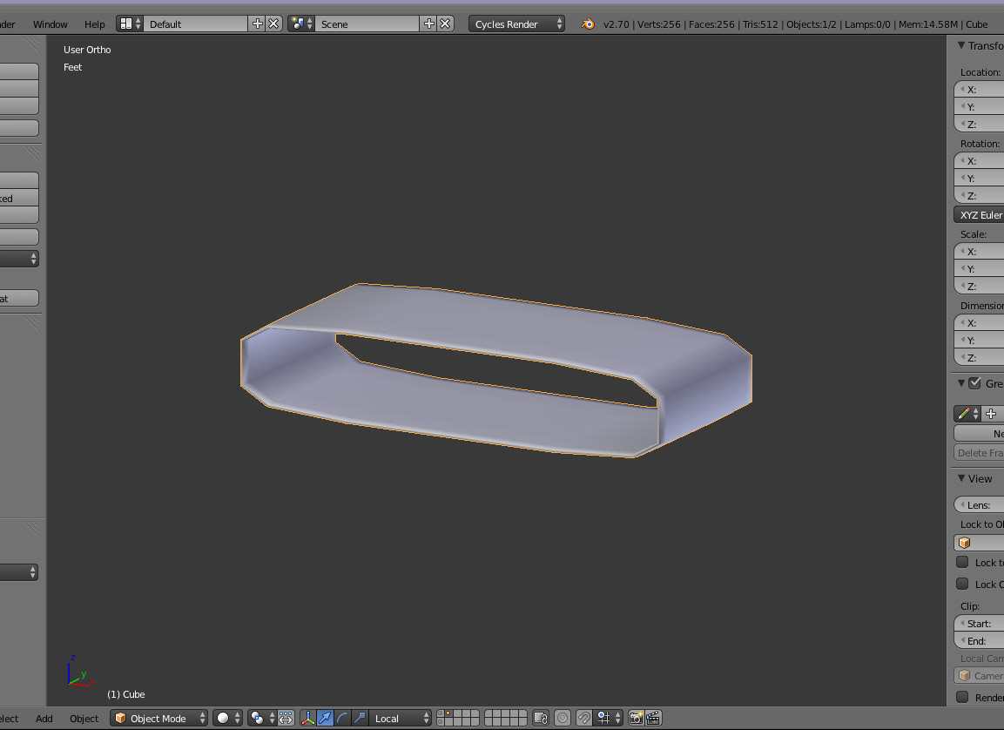Delete the current Scene

pyautogui.click(x=445, y=24)
